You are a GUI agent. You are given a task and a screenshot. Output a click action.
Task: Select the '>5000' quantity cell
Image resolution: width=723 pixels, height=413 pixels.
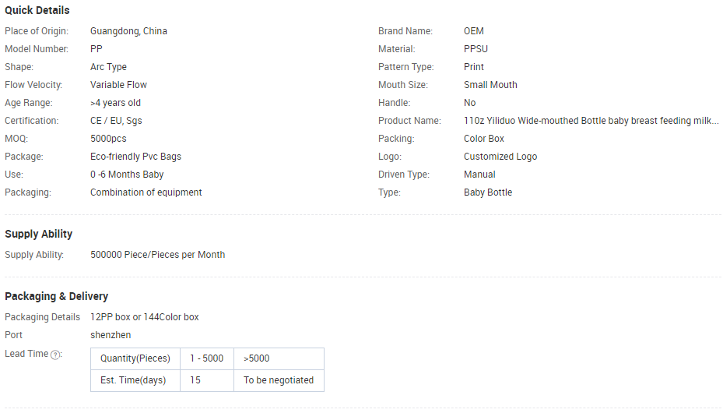pos(257,358)
